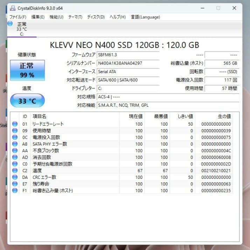This screenshot has width=250, height=250.
Task: Click raw value 000000000039 in 使用時間 row
Action: (x=216, y=131)
